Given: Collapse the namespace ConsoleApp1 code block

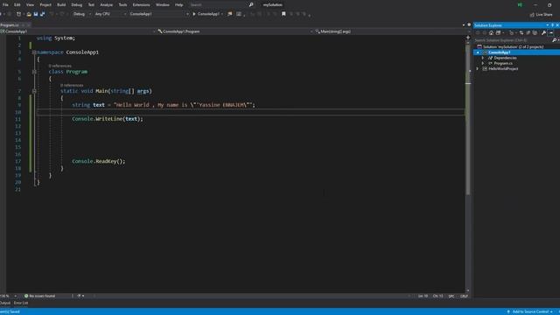Looking at the screenshot, I should [x=34, y=52].
